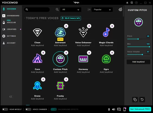Select the Astronaut voice icon
This screenshot has height=113, width=153.
tap(60, 33)
